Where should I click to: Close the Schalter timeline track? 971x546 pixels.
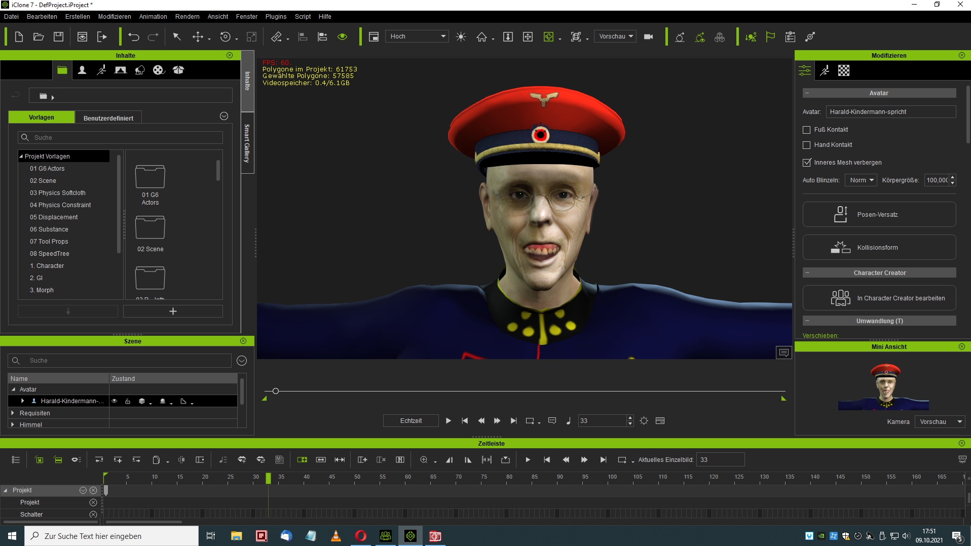[x=93, y=515]
